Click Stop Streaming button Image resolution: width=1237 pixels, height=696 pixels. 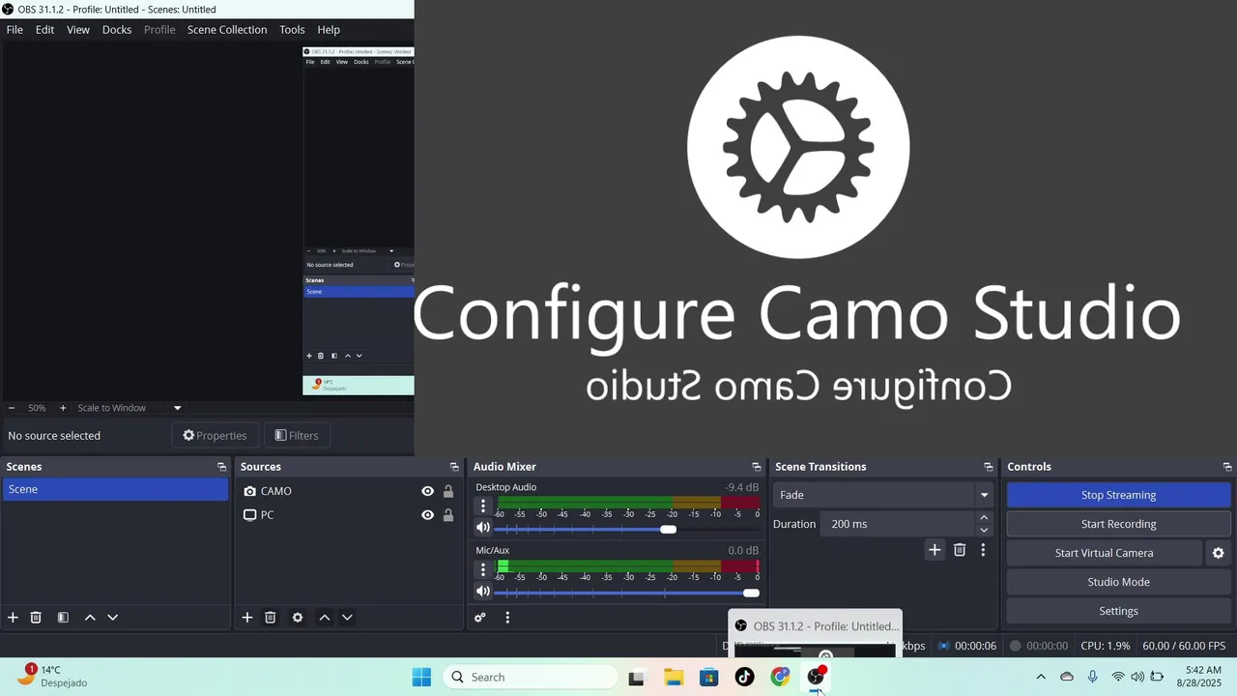pyautogui.click(x=1118, y=495)
